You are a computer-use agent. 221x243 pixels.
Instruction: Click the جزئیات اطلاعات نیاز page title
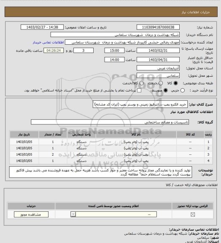[196, 12]
